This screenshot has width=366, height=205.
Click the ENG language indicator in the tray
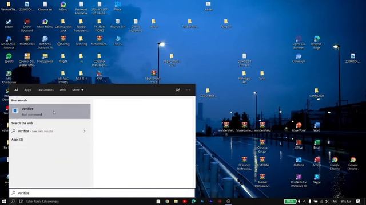coord(334,201)
